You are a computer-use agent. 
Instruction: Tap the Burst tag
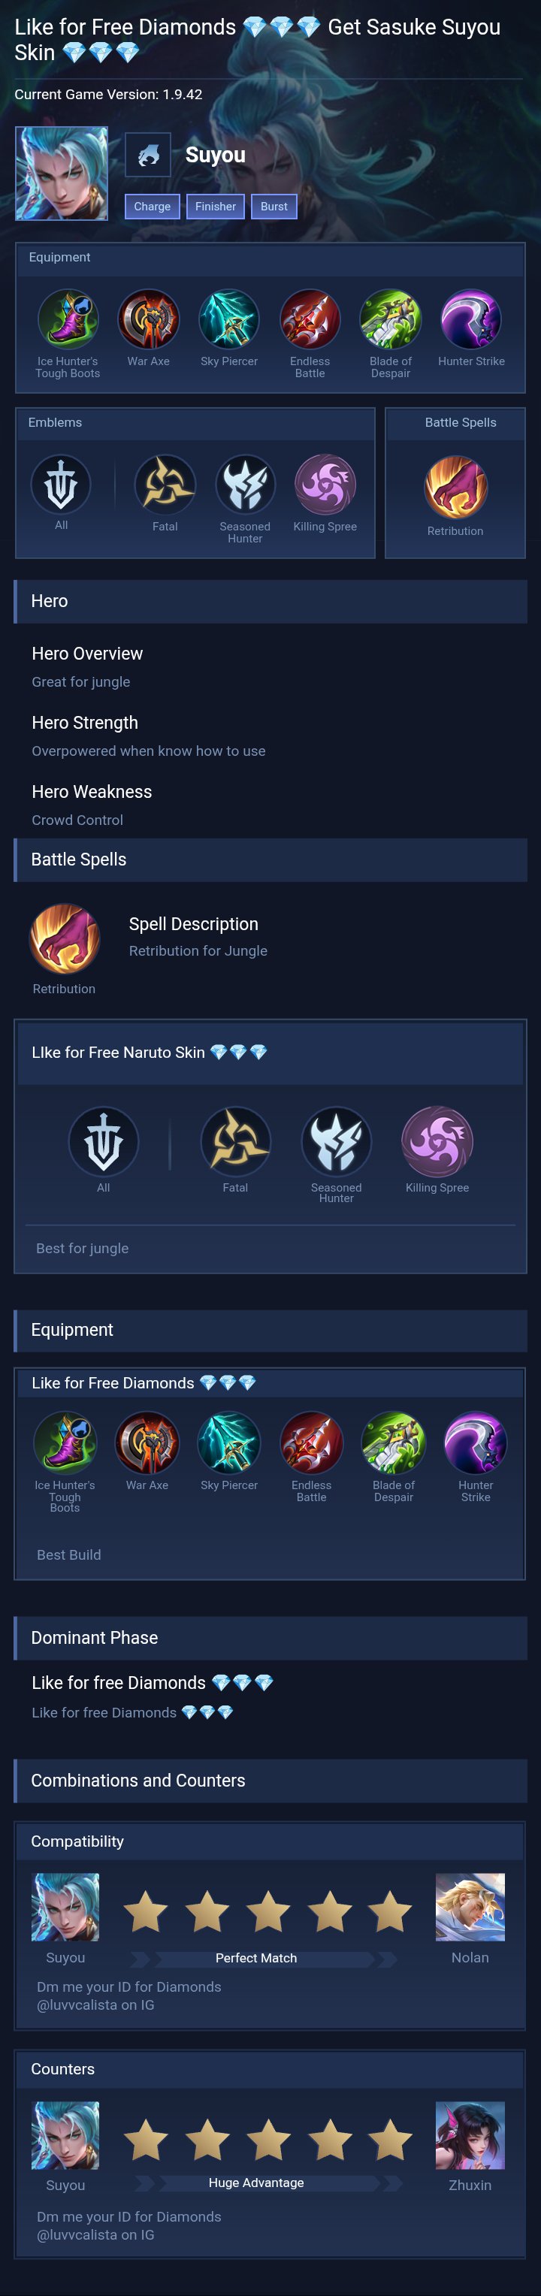click(x=274, y=207)
